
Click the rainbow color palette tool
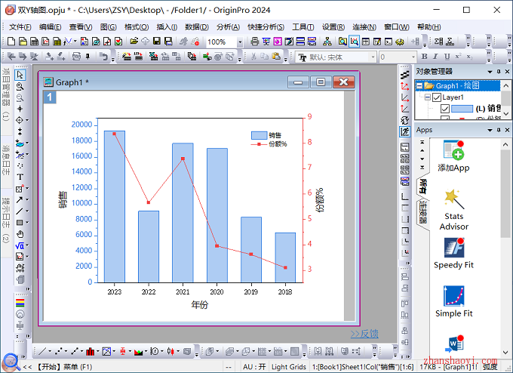point(20,303)
